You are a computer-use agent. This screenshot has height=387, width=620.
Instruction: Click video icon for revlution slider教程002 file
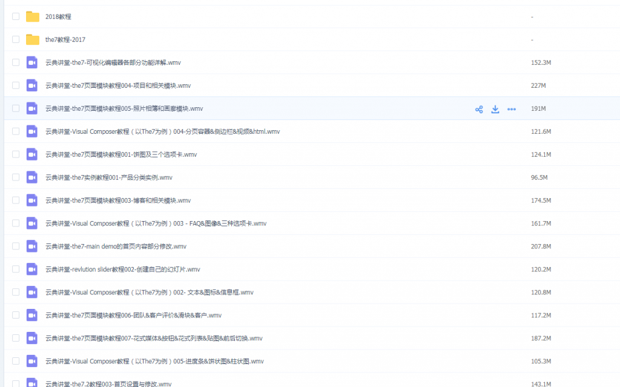(x=32, y=270)
